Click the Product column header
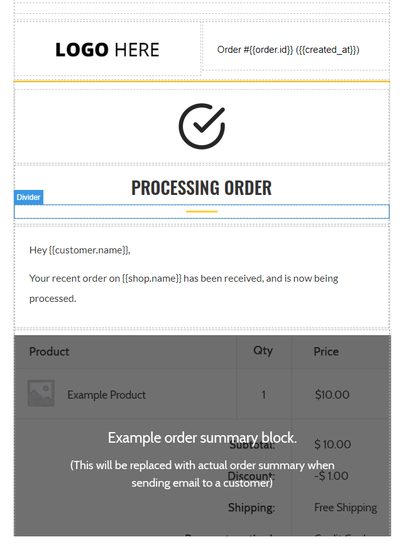Viewport: 418px width, 554px height. click(49, 352)
